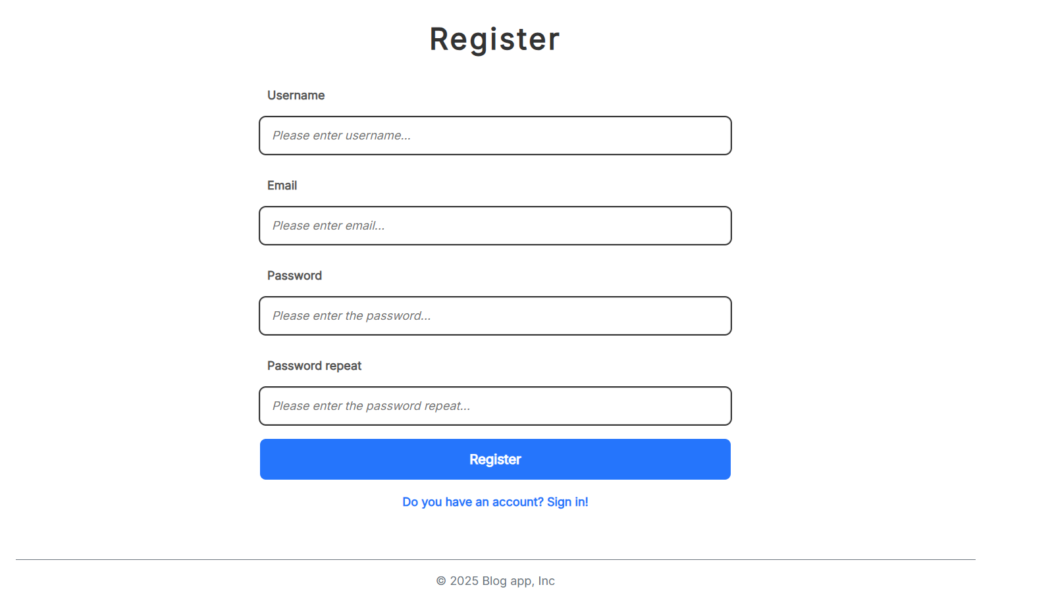1050x606 pixels.
Task: Click the "Password repeat" label
Action: click(314, 366)
